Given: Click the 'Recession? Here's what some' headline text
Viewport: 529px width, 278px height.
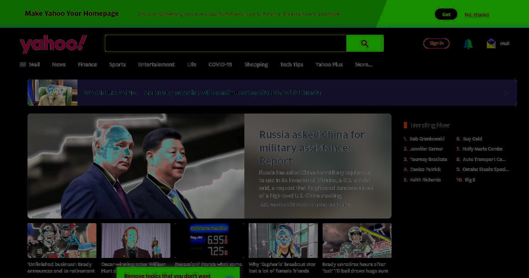Looking at the screenshot, I should tap(208, 264).
